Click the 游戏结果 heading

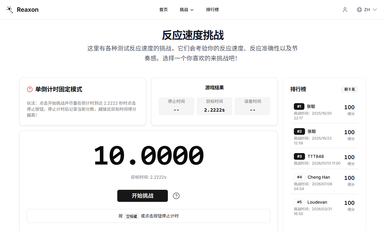(x=214, y=88)
